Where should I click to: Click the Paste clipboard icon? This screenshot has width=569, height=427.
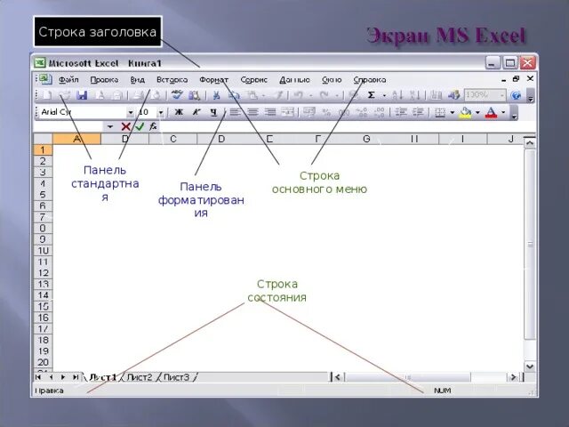(x=252, y=95)
